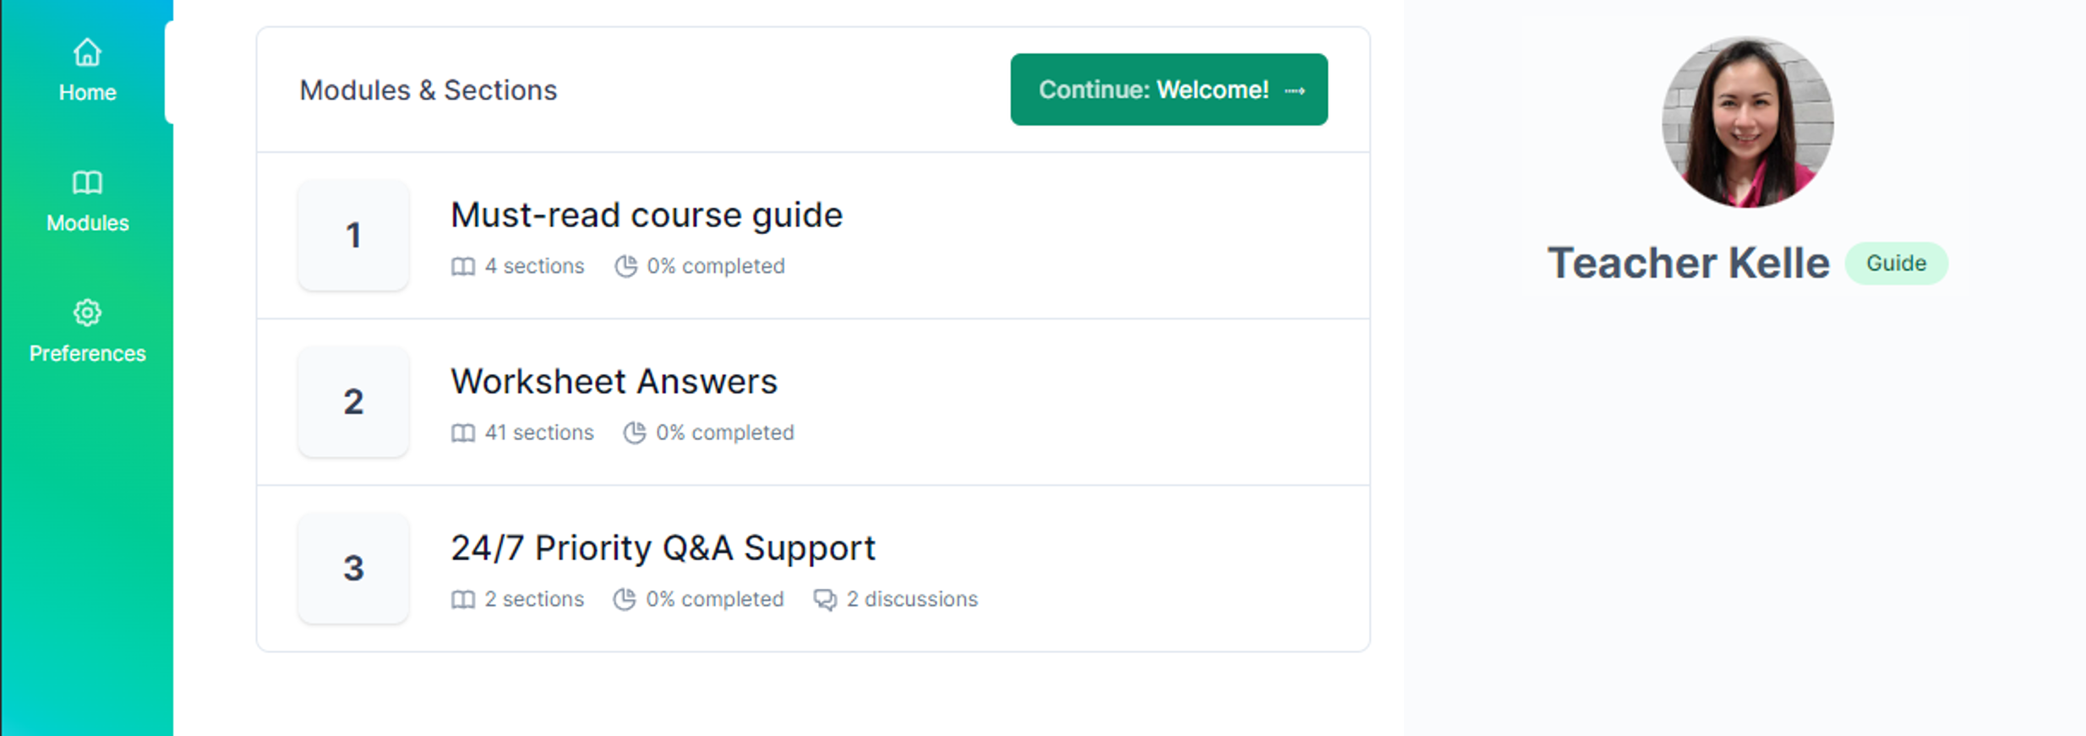The width and height of the screenshot is (2086, 736).
Task: Click the arrow icon on the Continue button
Action: tap(1295, 90)
